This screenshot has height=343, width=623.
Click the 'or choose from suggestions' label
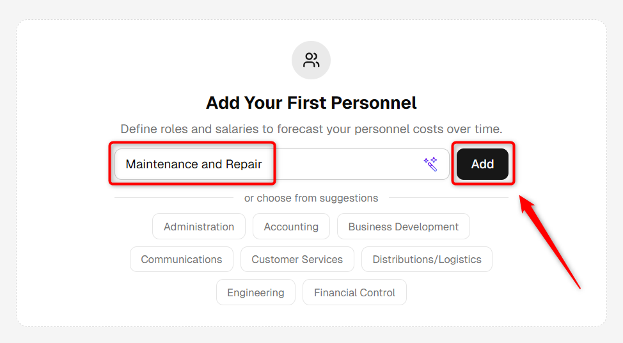click(311, 198)
